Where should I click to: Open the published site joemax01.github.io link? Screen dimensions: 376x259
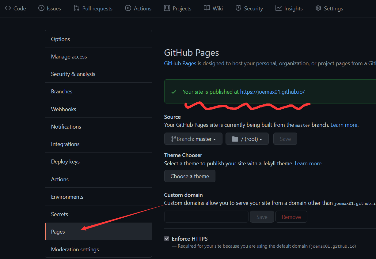coord(272,92)
